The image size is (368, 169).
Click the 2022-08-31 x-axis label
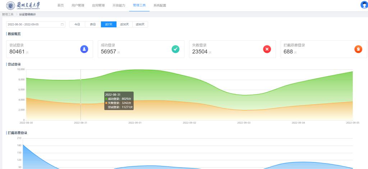[80, 123]
